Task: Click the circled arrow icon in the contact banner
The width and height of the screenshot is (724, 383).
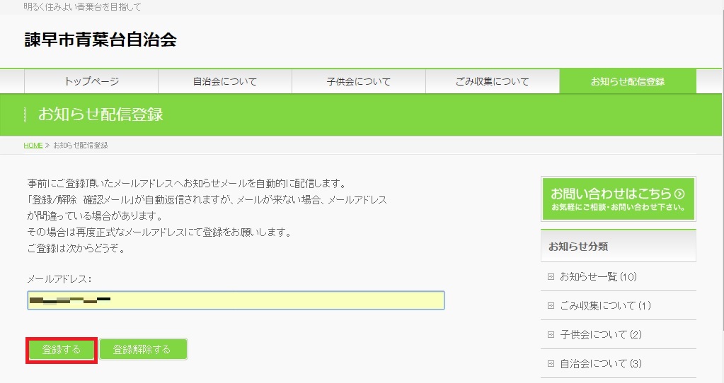Action: click(x=679, y=194)
